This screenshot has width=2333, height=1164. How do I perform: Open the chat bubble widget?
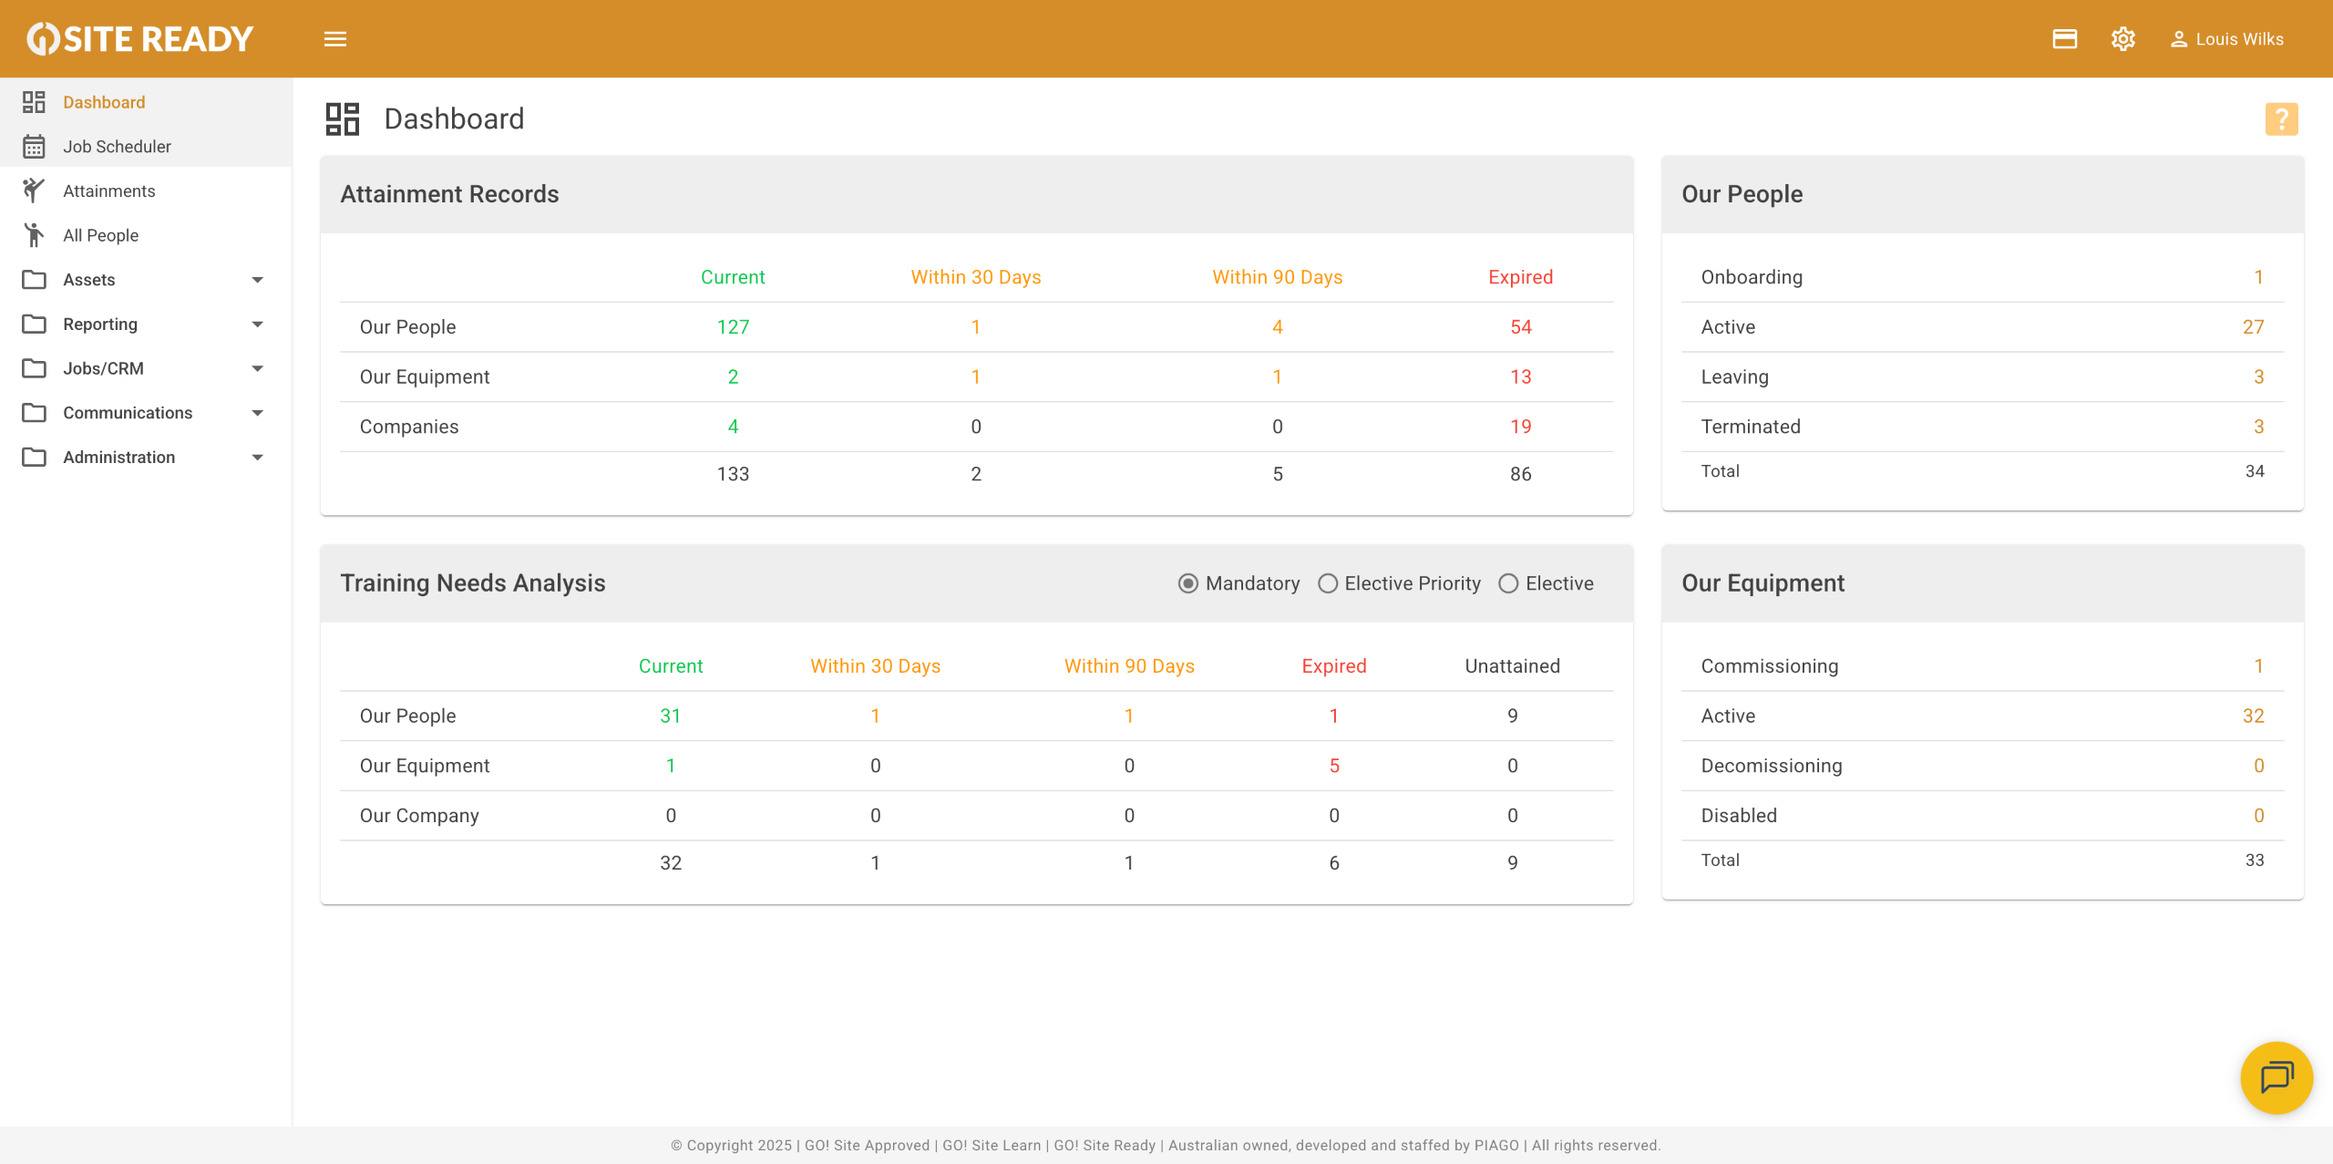tap(2276, 1077)
